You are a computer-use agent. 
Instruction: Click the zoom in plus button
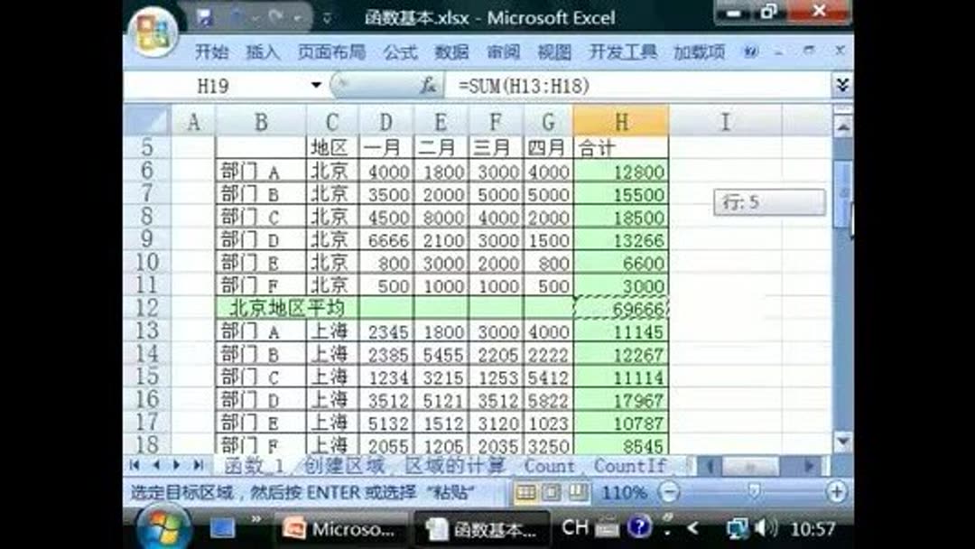click(x=836, y=490)
